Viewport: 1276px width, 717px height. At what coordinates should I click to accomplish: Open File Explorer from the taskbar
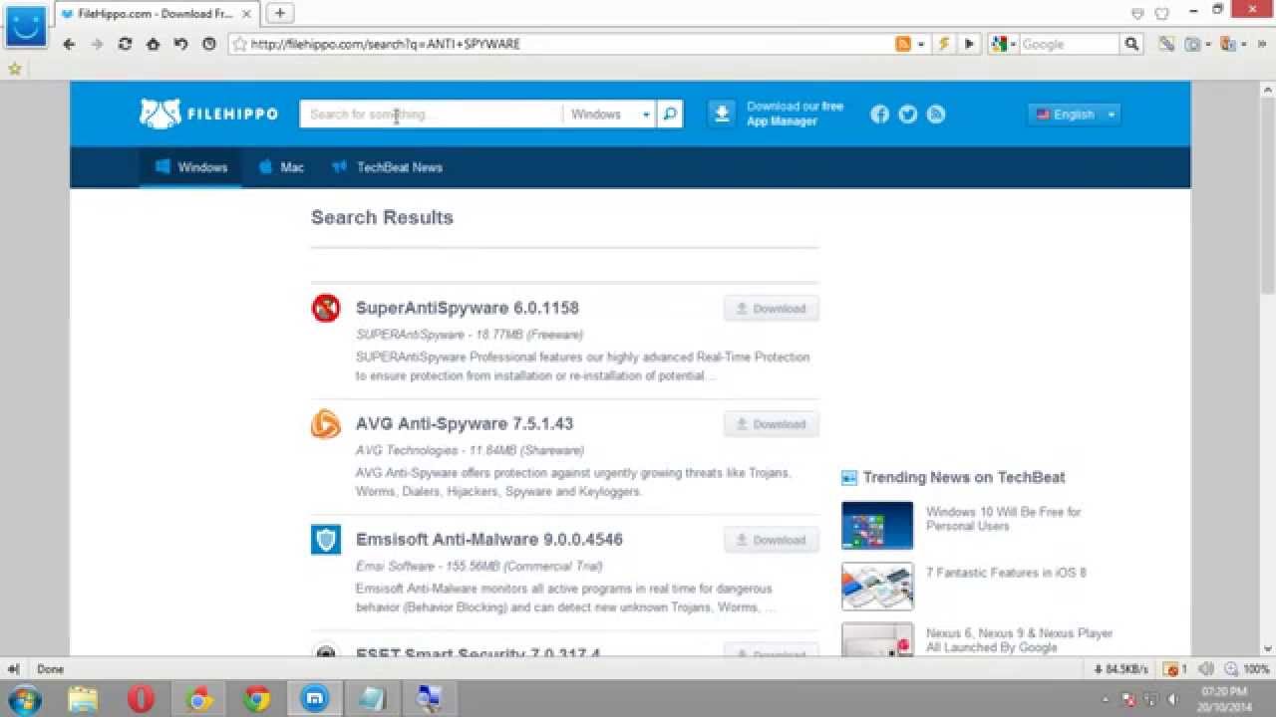(x=83, y=699)
